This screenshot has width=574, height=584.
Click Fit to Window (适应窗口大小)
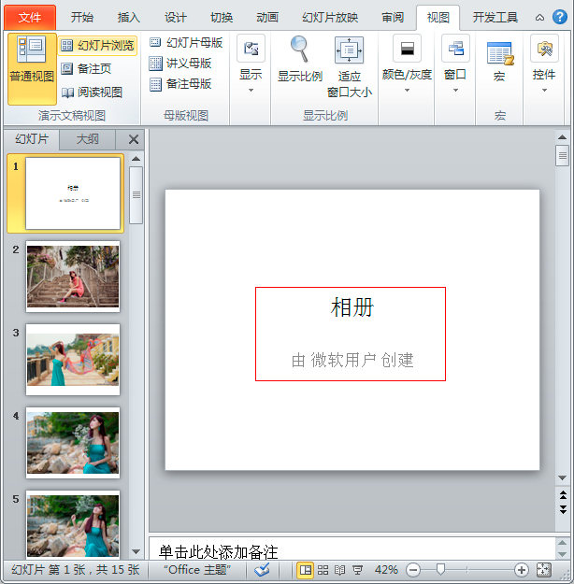click(350, 67)
